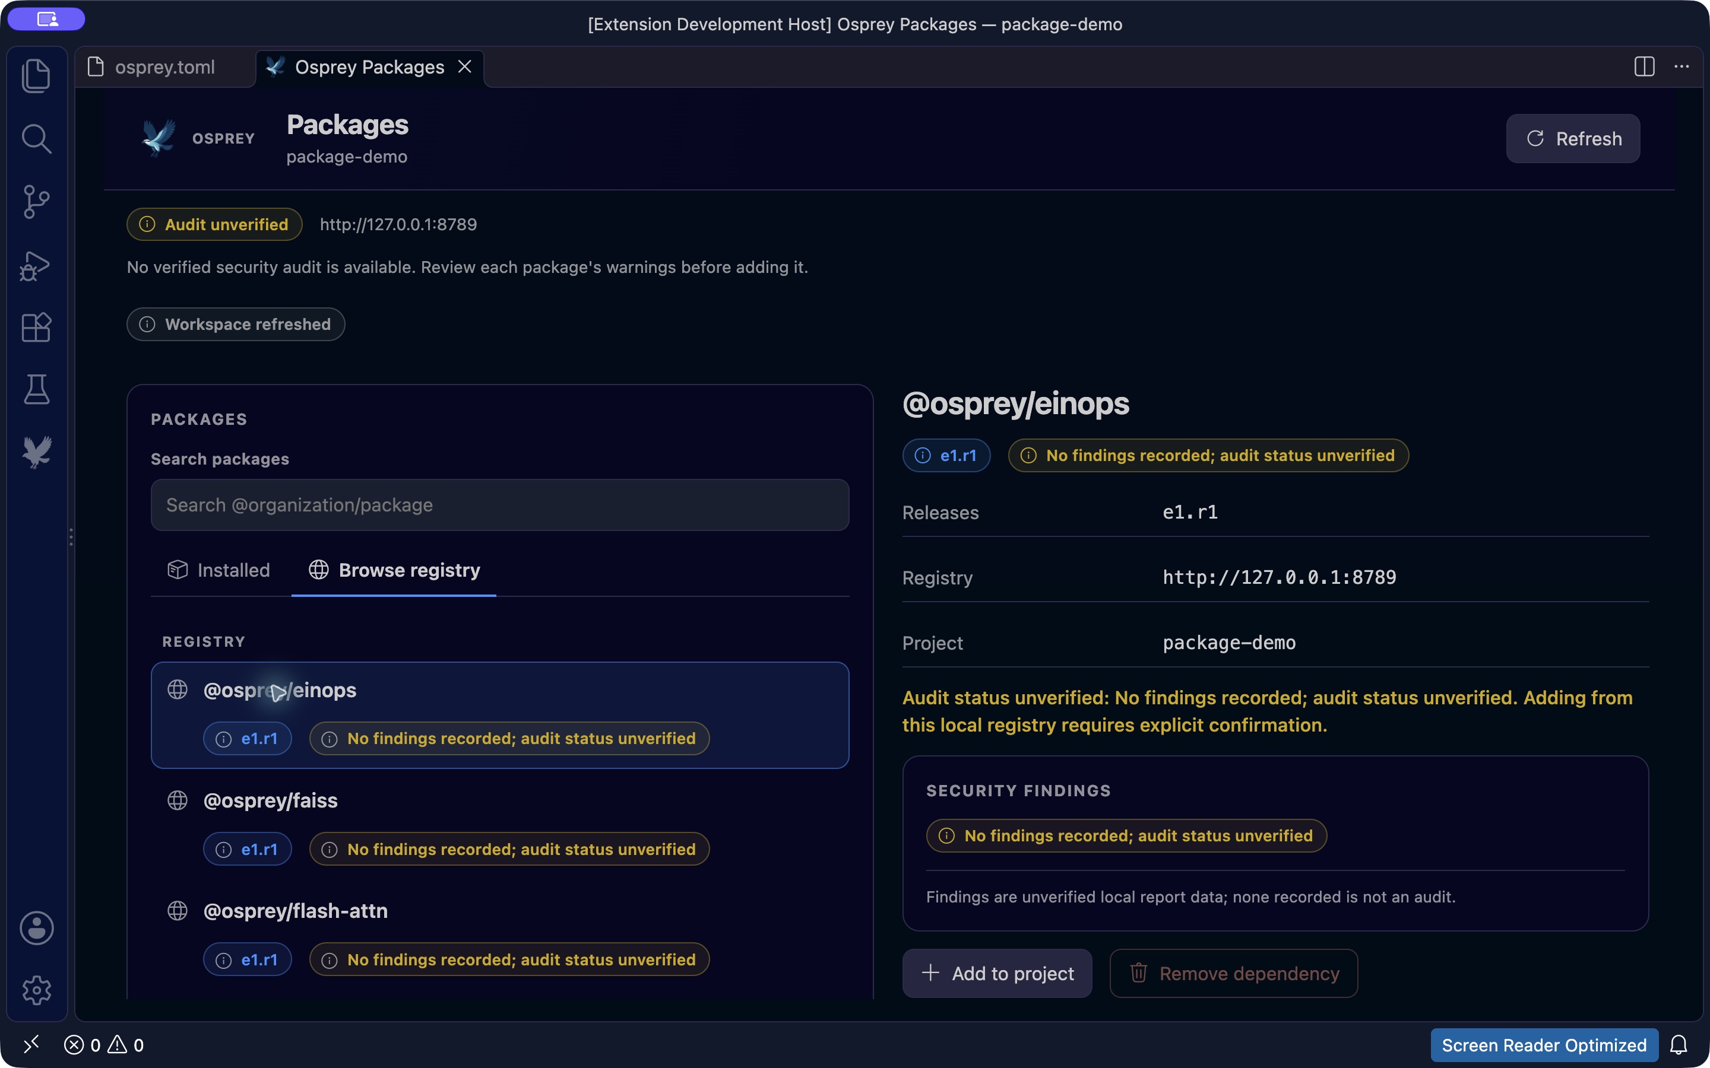Screen dimensions: 1710x1068
Task: Click the @osprey/einops heading in details pane
Action: (1016, 403)
